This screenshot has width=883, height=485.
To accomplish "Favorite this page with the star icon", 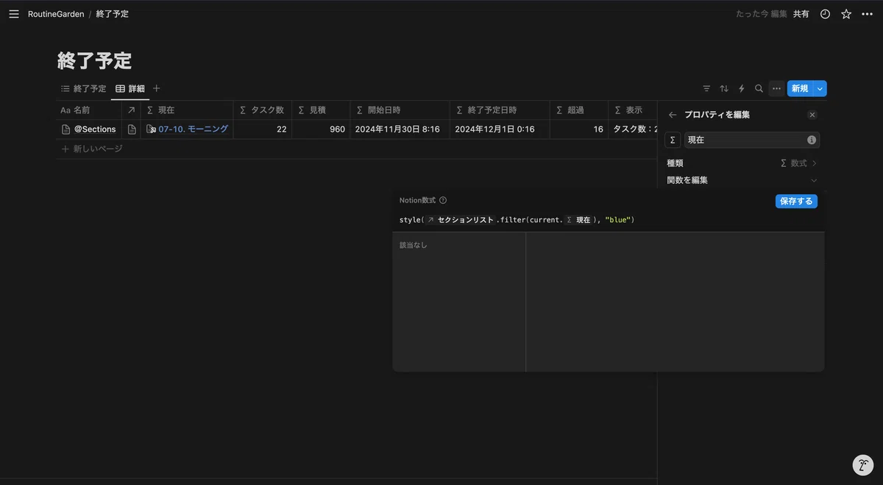I will [846, 14].
